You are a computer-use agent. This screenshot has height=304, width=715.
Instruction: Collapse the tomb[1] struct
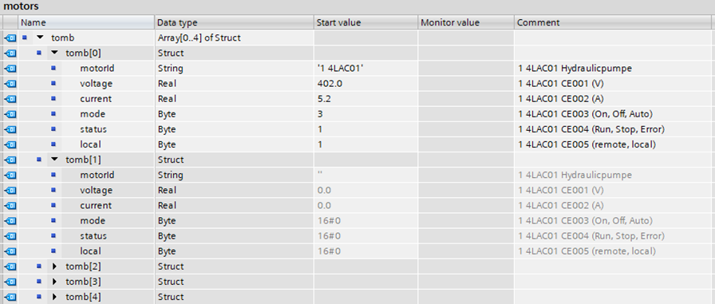tap(55, 160)
